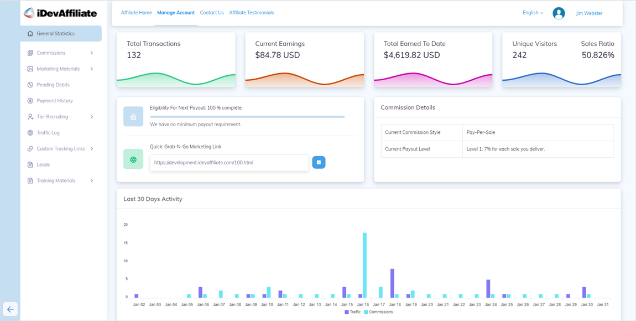636x321 pixels.
Task: Click the General Statistics home icon
Action: pos(30,34)
